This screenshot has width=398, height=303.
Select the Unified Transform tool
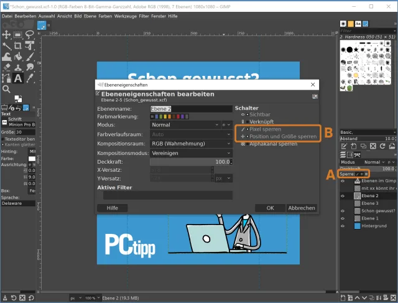click(29, 45)
